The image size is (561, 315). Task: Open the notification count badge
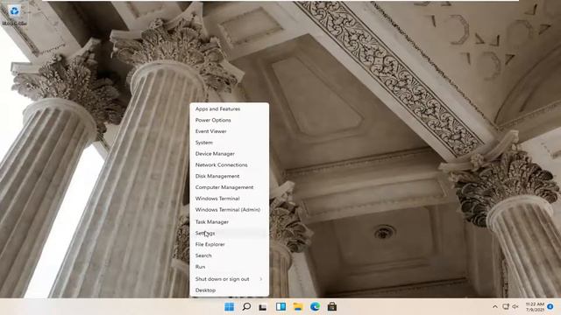tap(550, 307)
